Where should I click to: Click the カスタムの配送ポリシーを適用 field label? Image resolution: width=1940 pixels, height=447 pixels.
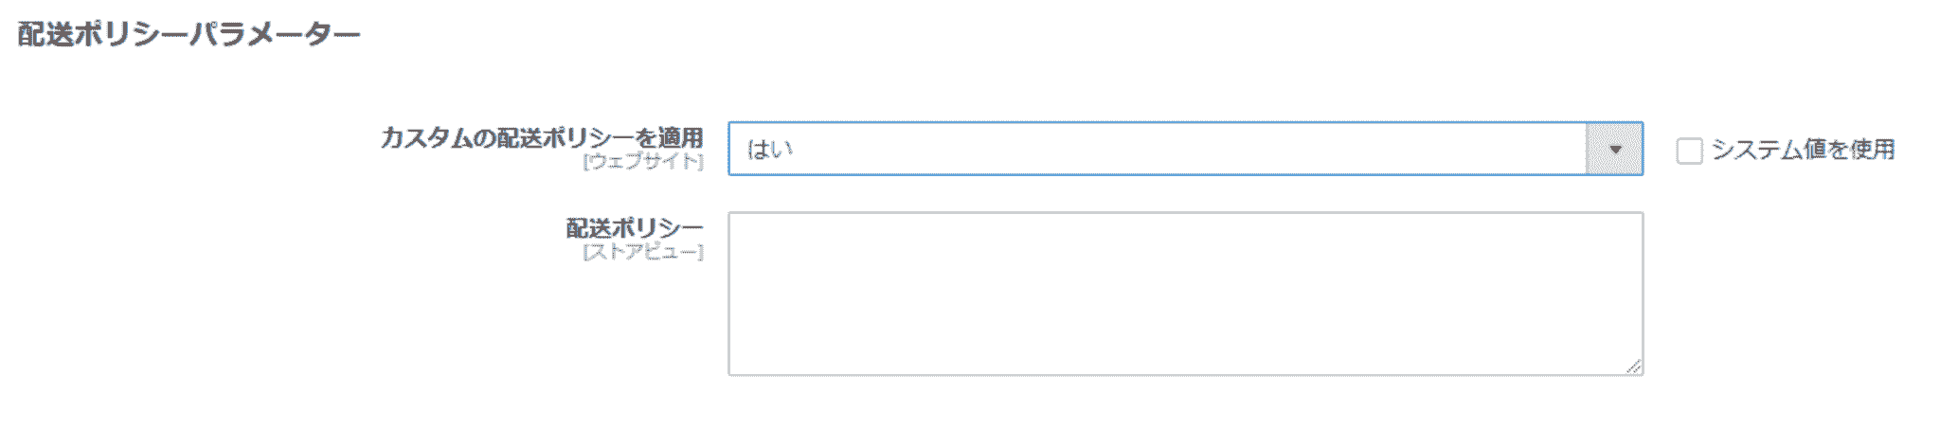(542, 138)
